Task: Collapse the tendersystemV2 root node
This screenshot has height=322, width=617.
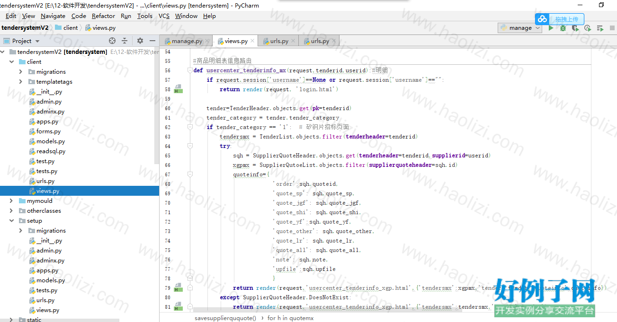Action: tap(2, 52)
